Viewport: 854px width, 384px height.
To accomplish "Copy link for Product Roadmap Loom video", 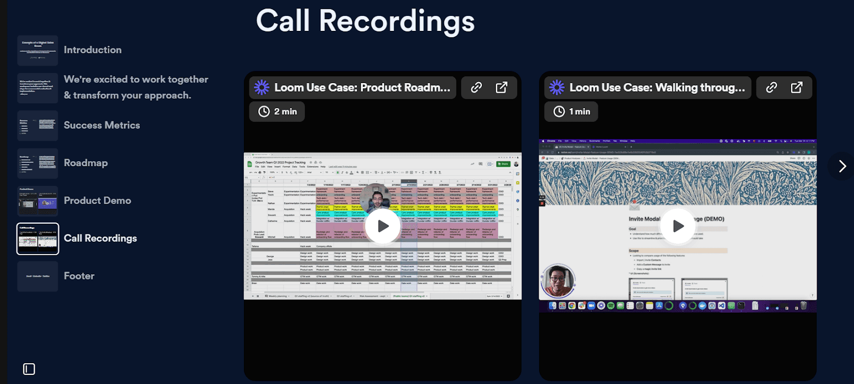I will point(476,87).
